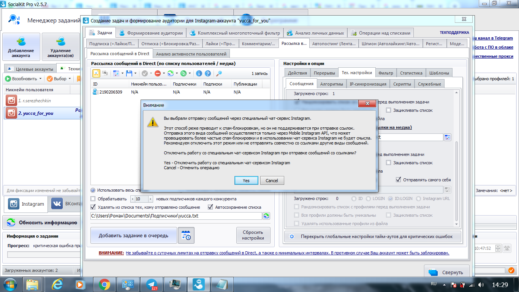
Task: Click the Добавление аккаунта icon button
Action: point(21,47)
